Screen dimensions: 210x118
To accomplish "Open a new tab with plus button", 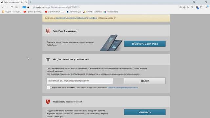I will click(31, 2).
